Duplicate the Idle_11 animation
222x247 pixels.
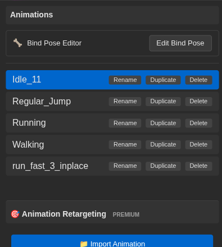coord(163,80)
